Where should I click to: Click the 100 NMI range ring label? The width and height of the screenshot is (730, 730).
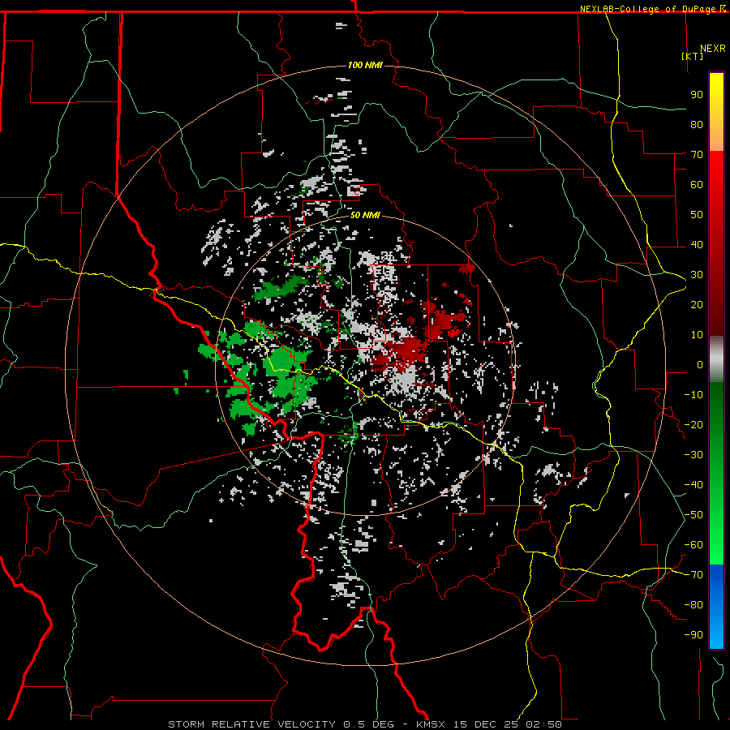point(365,65)
